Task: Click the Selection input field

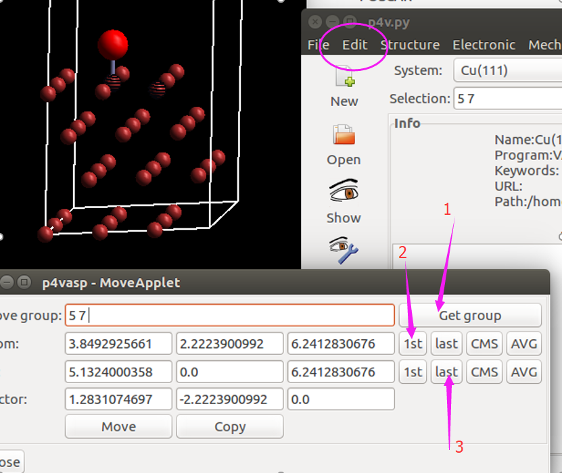Action: coord(507,99)
